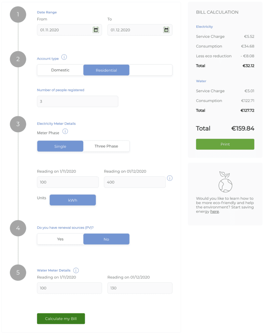This screenshot has width=263, height=333.
Task: Click the water reading on 01/12/2020 field
Action: coord(140,288)
